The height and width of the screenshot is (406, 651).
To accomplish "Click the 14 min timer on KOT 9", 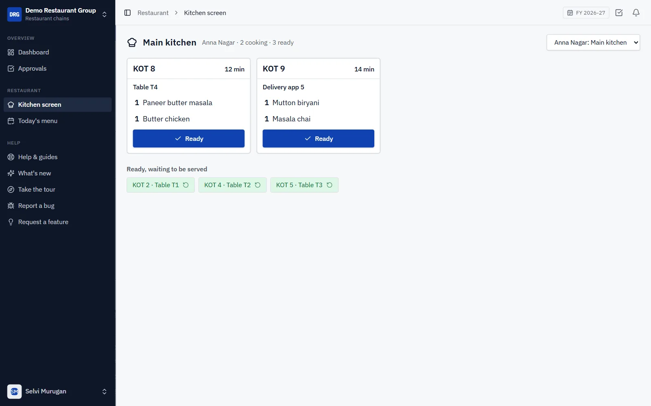I will (364, 69).
